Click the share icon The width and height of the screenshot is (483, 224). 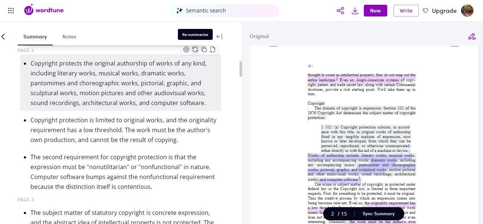tap(340, 11)
